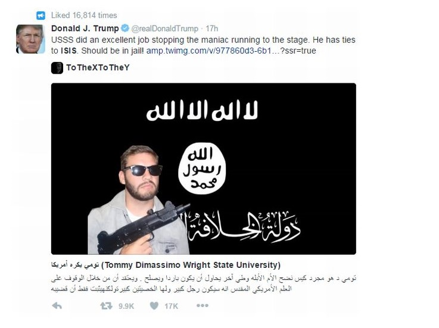Open the @realDonaldTrump handle link

tap(164, 29)
